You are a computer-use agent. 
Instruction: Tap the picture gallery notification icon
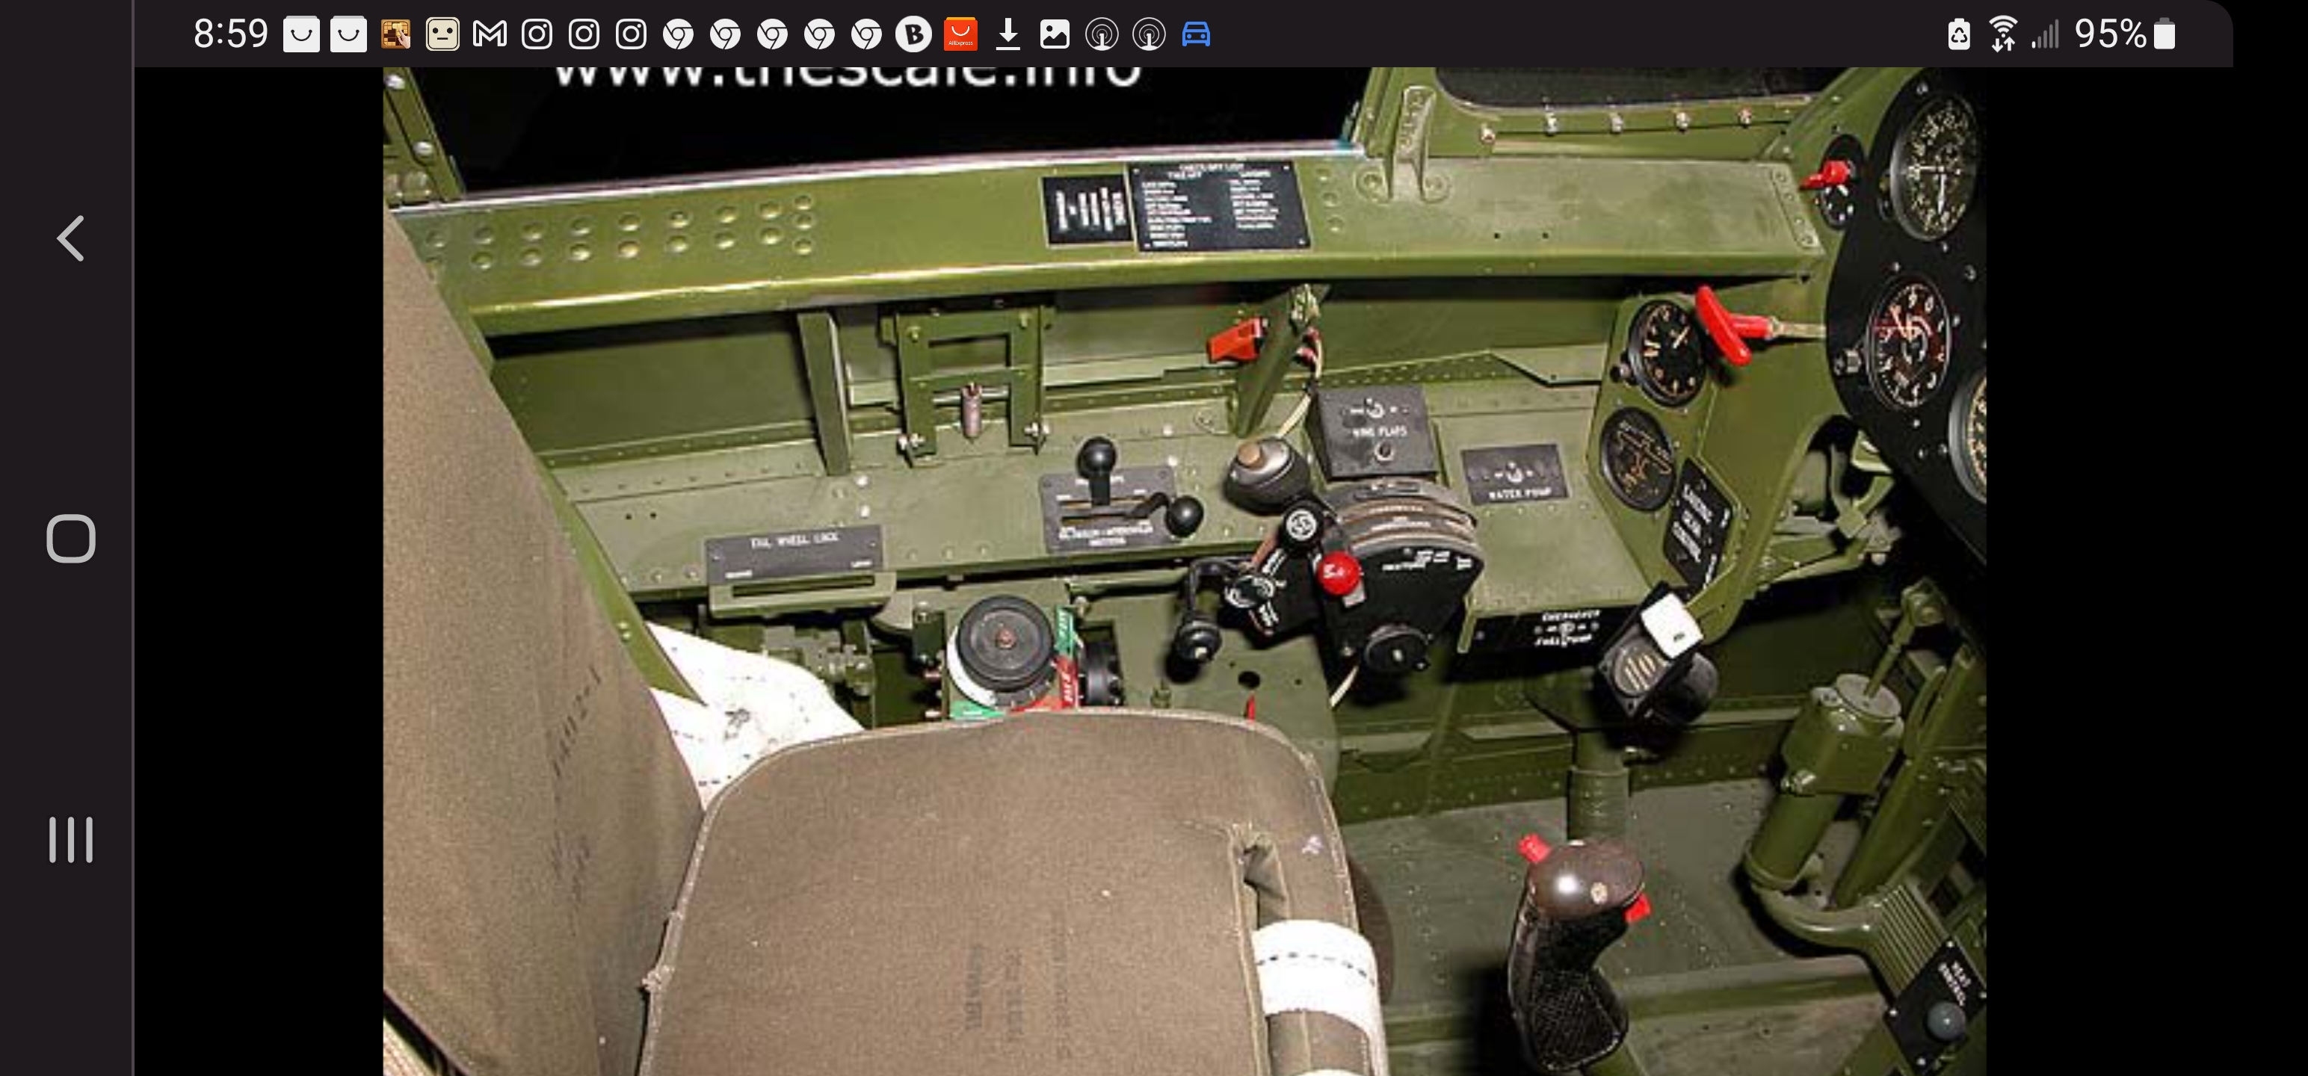[x=1055, y=35]
